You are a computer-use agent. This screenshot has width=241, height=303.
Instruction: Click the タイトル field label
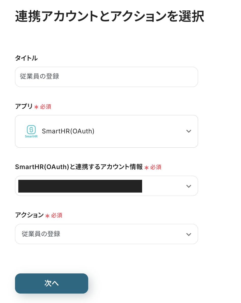pyautogui.click(x=26, y=58)
